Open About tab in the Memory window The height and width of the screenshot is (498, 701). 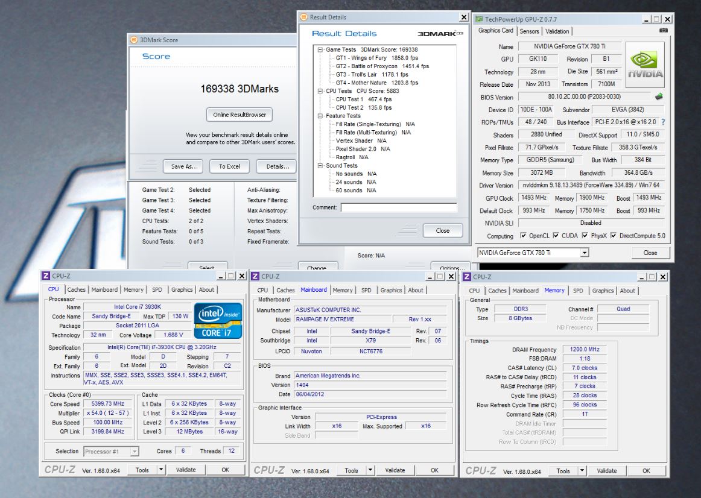click(x=627, y=291)
